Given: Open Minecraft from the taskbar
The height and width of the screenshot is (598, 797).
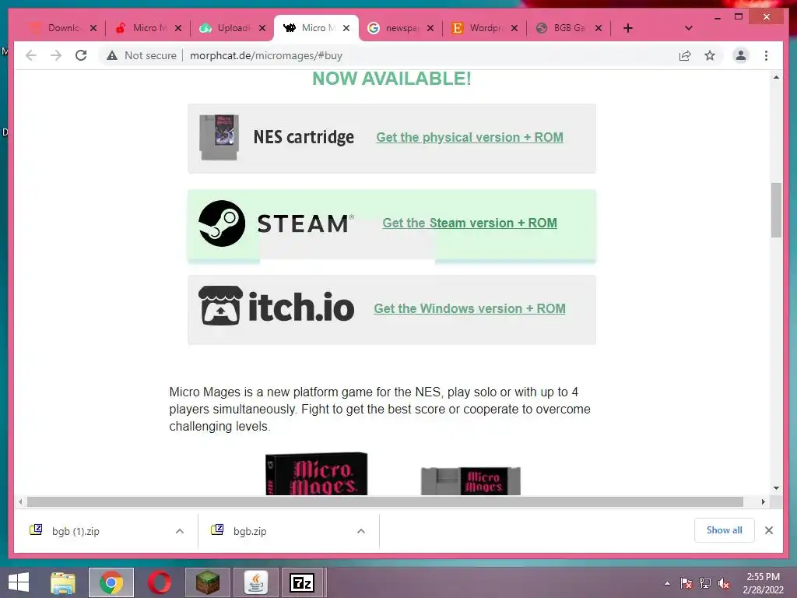Looking at the screenshot, I should coord(208,582).
